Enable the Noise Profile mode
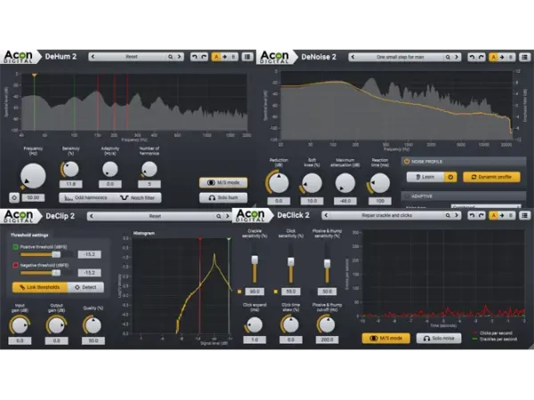 [x=407, y=162]
